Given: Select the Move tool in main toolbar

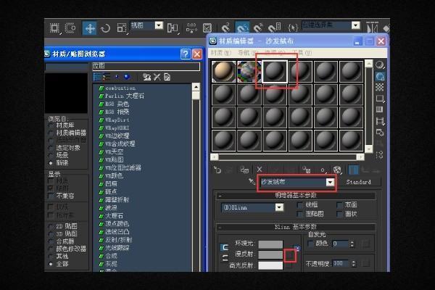Looking at the screenshot, I should pos(90,28).
